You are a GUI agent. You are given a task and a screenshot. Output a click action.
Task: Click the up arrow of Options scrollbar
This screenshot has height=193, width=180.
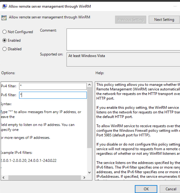(90, 85)
